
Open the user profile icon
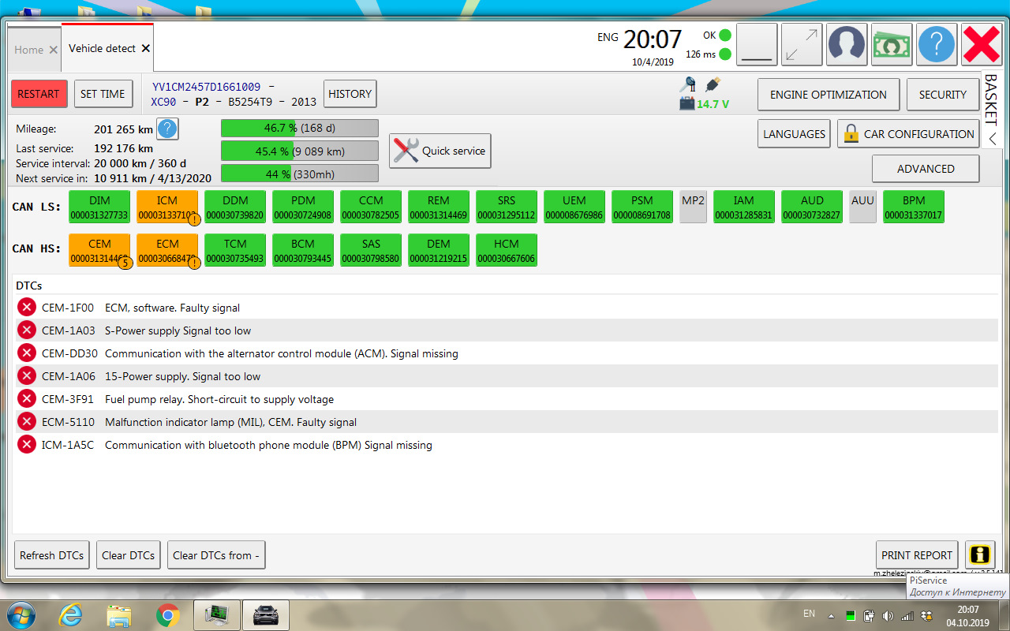coord(847,44)
